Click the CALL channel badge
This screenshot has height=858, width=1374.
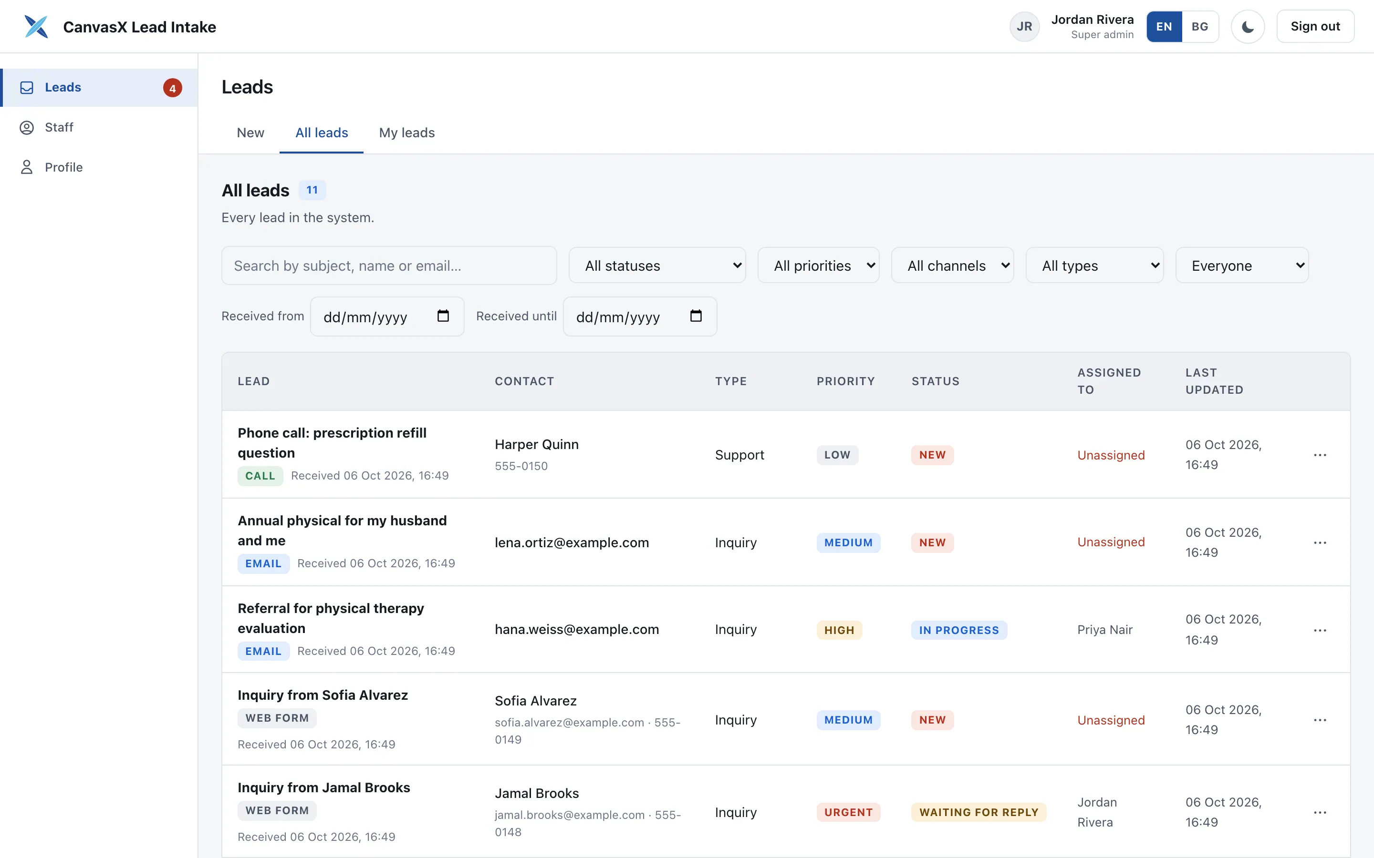tap(260, 476)
